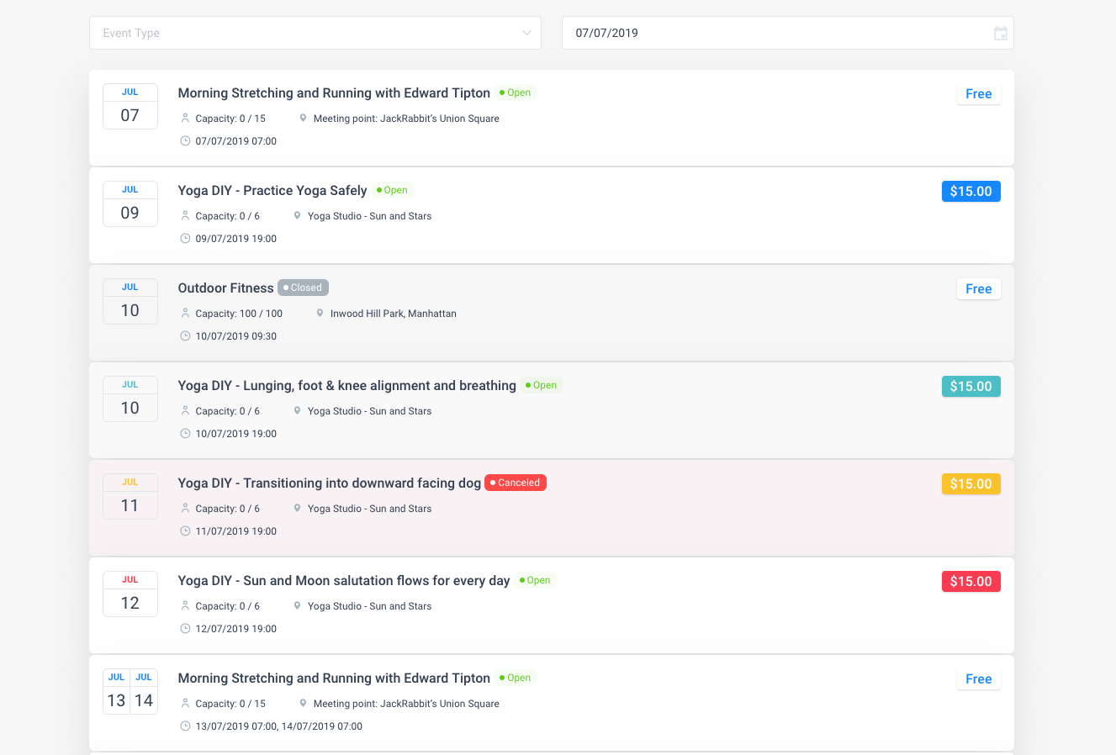1116x755 pixels.
Task: Click the clock icon on the Canceled yoga event
Action: coord(185,531)
